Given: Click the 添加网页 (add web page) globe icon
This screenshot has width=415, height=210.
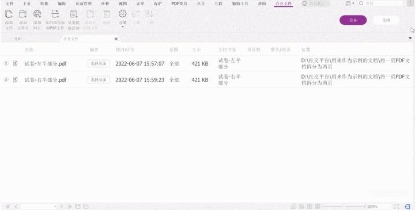Looking at the screenshot, I should pyautogui.click(x=37, y=14).
